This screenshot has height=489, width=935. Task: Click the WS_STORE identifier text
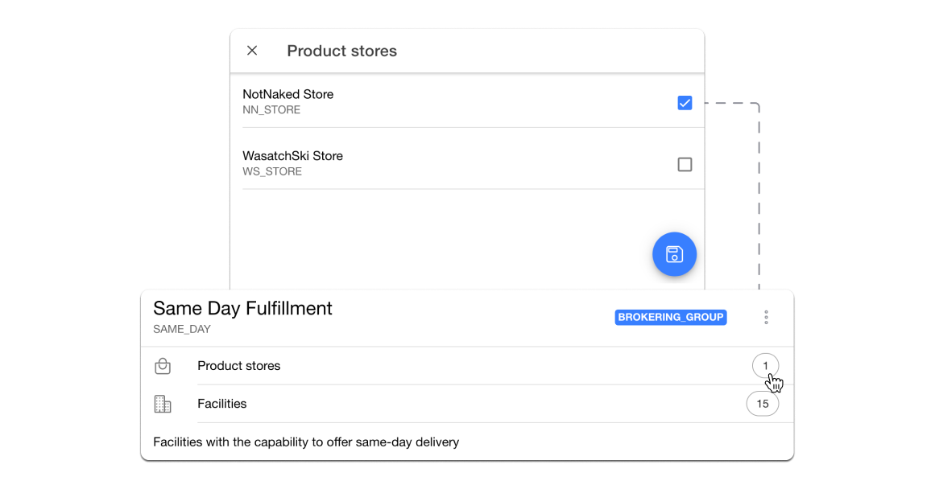tap(272, 171)
